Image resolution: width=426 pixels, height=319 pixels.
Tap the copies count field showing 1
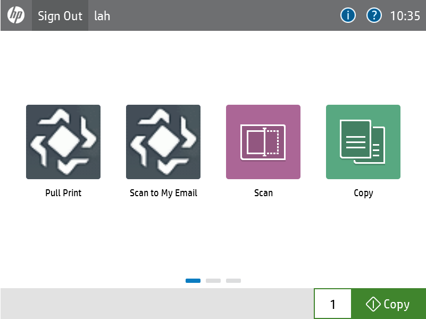tap(333, 304)
